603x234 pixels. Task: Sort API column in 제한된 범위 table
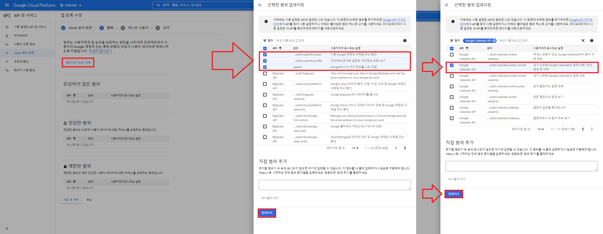point(74,181)
